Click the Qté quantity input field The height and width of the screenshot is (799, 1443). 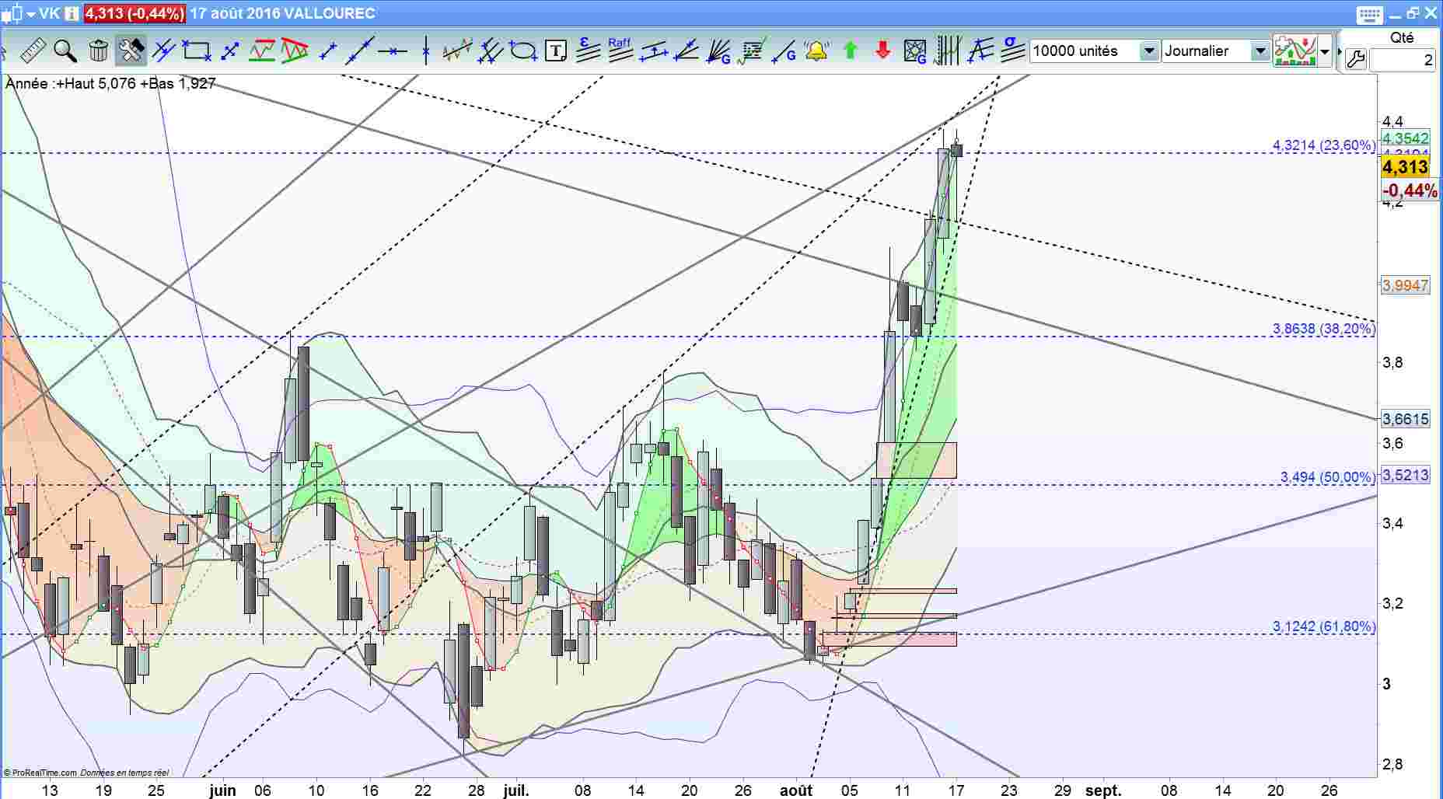1402,60
